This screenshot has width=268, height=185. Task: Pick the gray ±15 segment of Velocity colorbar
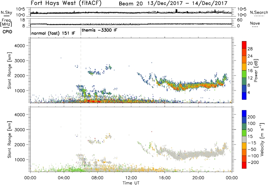(x=244, y=139)
